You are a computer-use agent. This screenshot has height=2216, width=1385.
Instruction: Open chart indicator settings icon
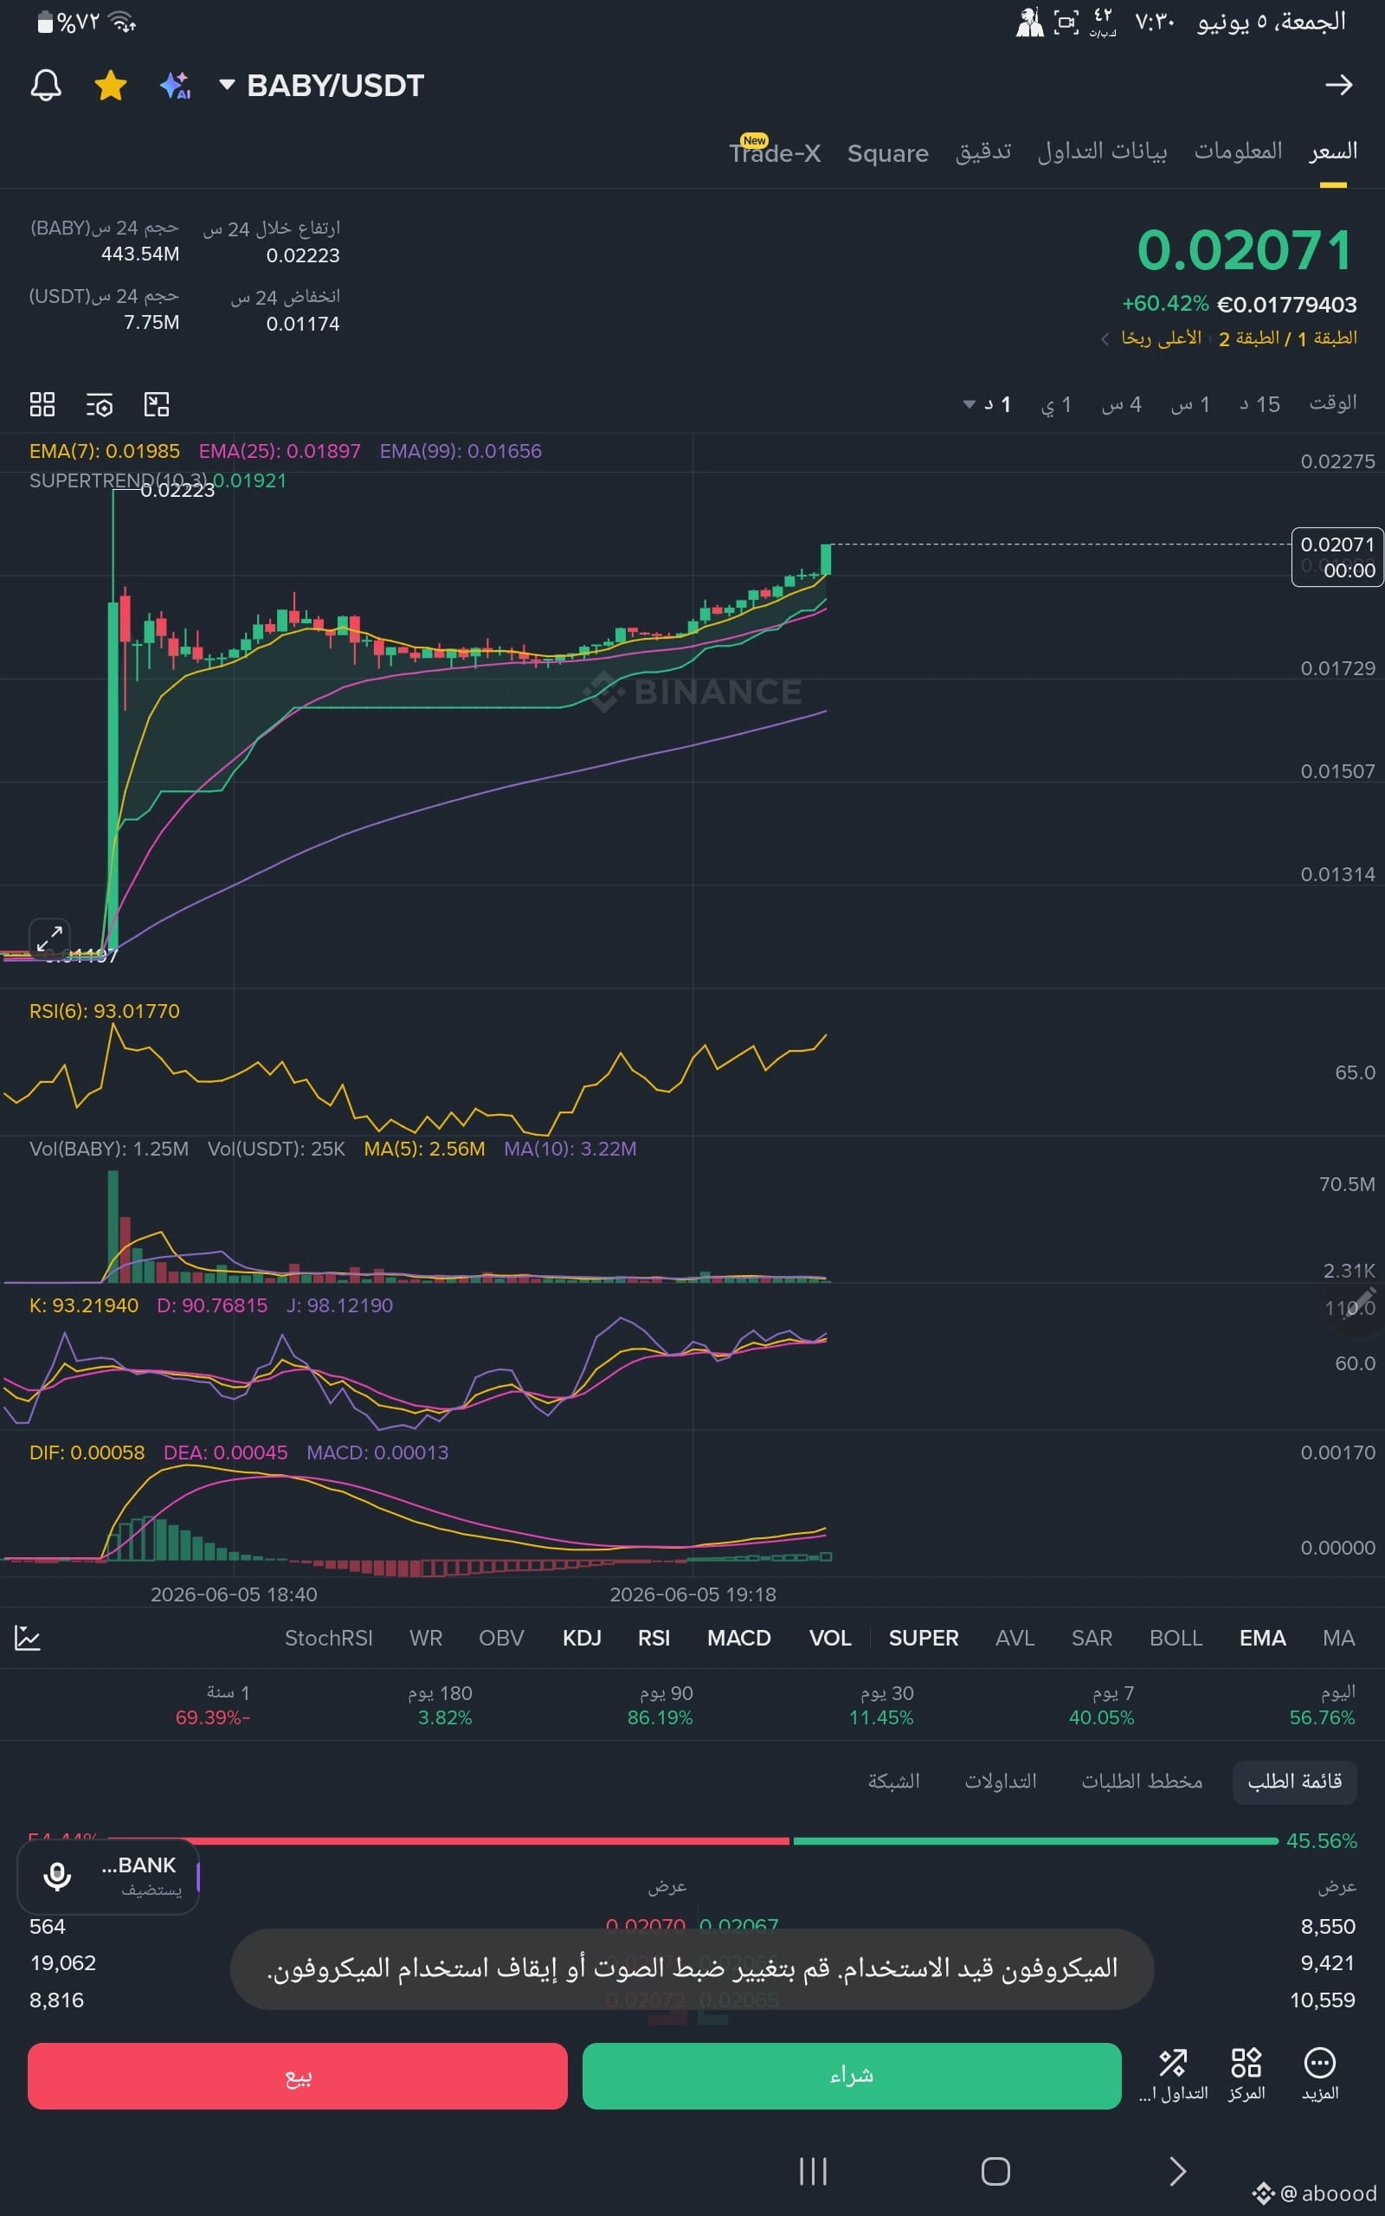pos(99,404)
